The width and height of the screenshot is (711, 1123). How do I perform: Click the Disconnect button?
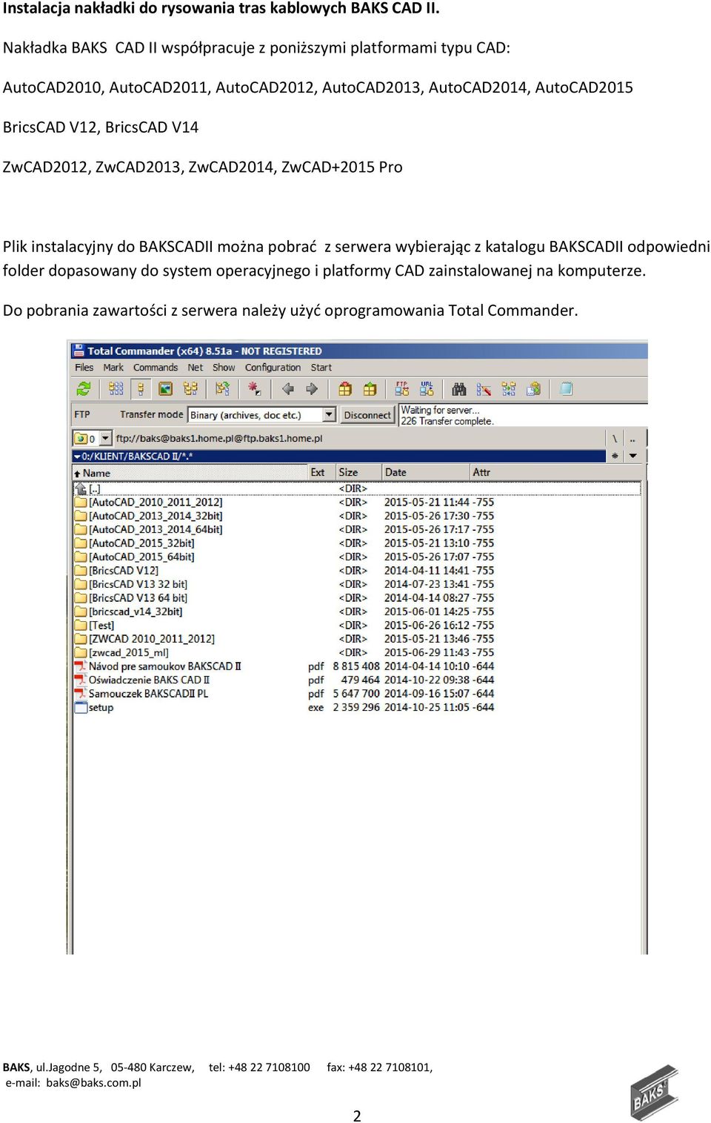[x=367, y=415]
